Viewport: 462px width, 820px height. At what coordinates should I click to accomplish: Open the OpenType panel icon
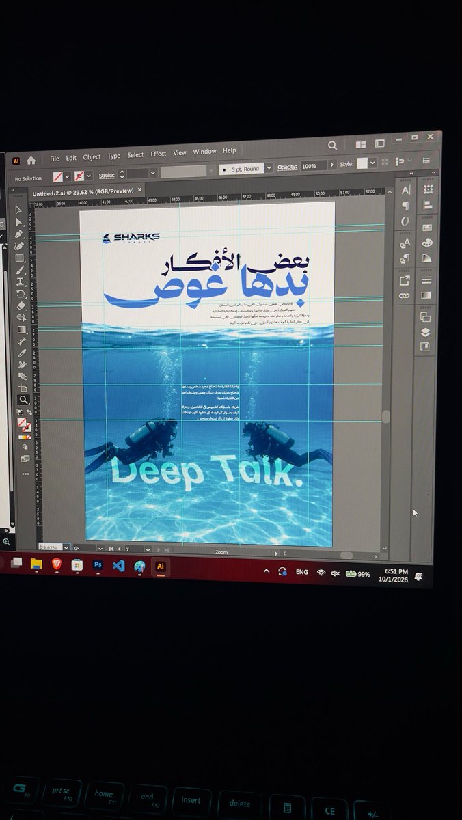pos(405,221)
